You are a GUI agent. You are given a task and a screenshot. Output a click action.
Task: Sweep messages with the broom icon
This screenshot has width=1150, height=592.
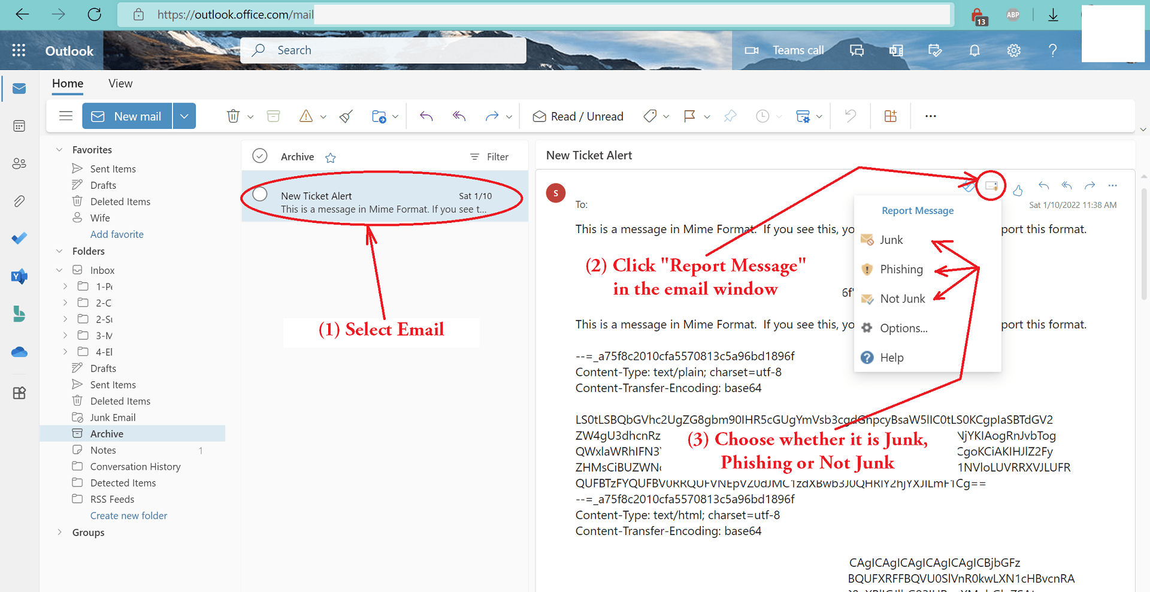click(346, 116)
